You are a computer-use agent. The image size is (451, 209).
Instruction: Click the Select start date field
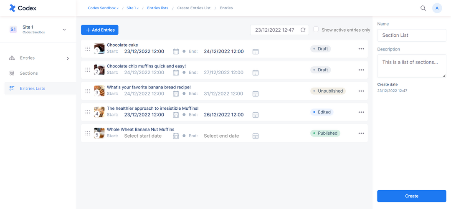[143, 136]
